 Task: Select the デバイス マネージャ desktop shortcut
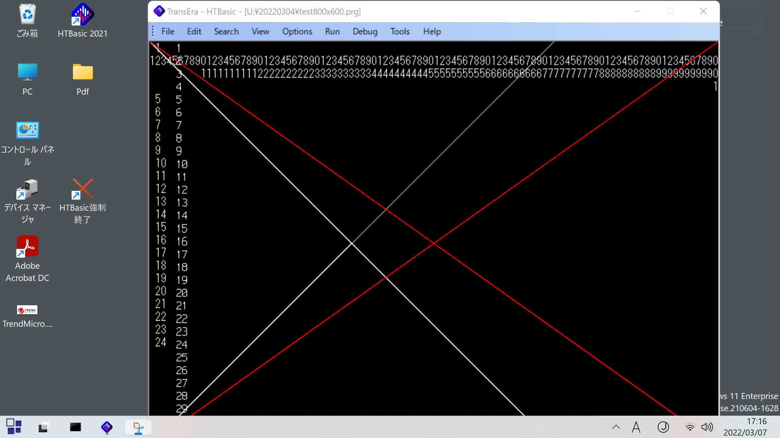pos(27,202)
